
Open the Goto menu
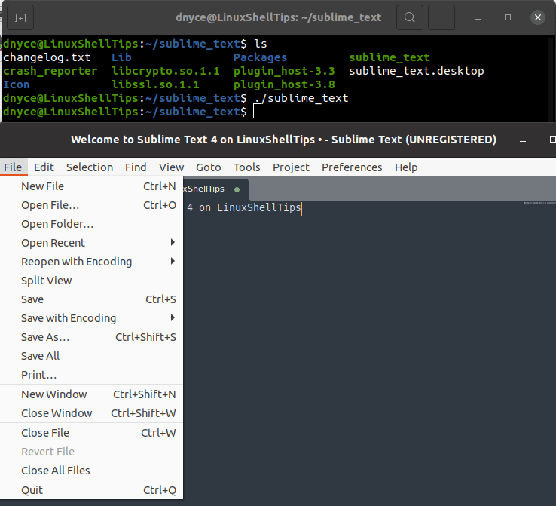pos(209,167)
